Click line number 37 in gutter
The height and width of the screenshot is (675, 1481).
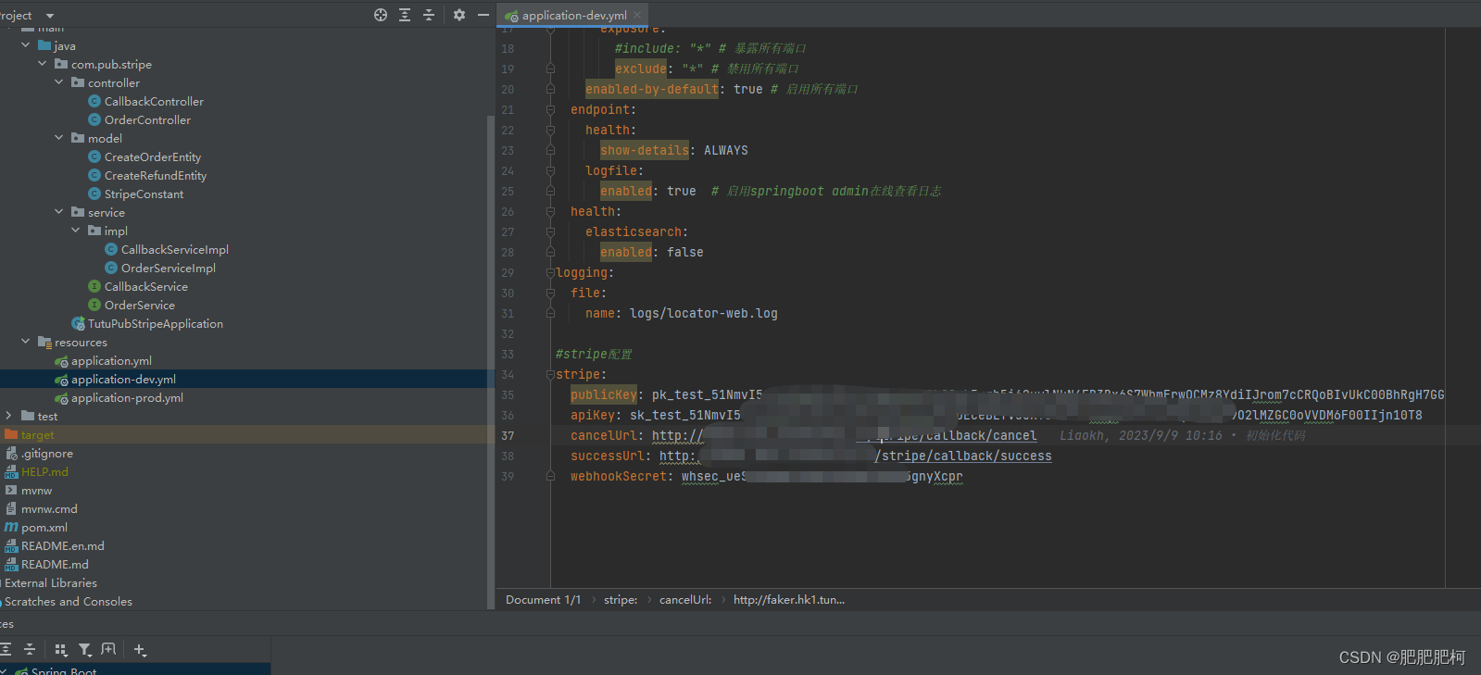pos(508,435)
